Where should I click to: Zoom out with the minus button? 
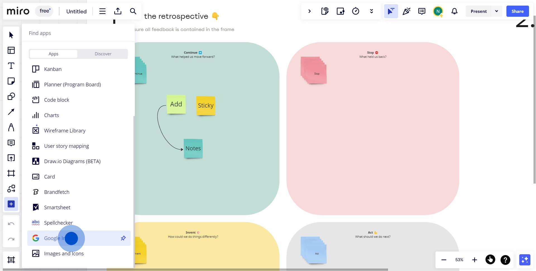coord(444,260)
